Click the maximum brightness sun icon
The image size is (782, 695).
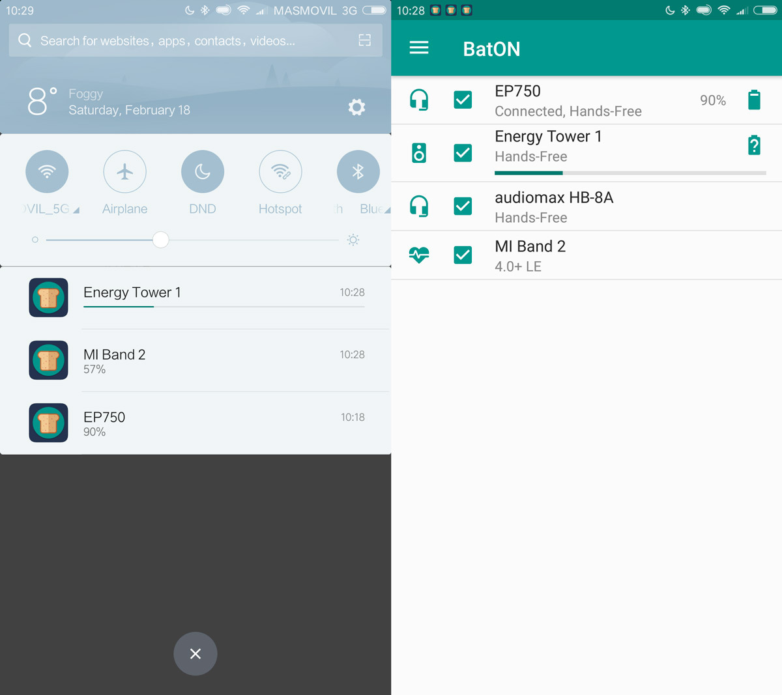[353, 240]
